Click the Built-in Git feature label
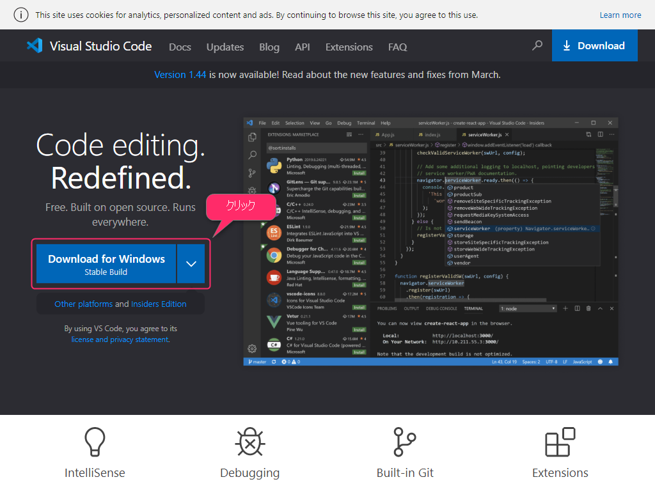 405,472
